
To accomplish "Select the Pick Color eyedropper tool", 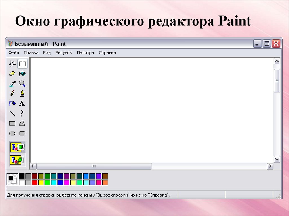I will [x=12, y=84].
